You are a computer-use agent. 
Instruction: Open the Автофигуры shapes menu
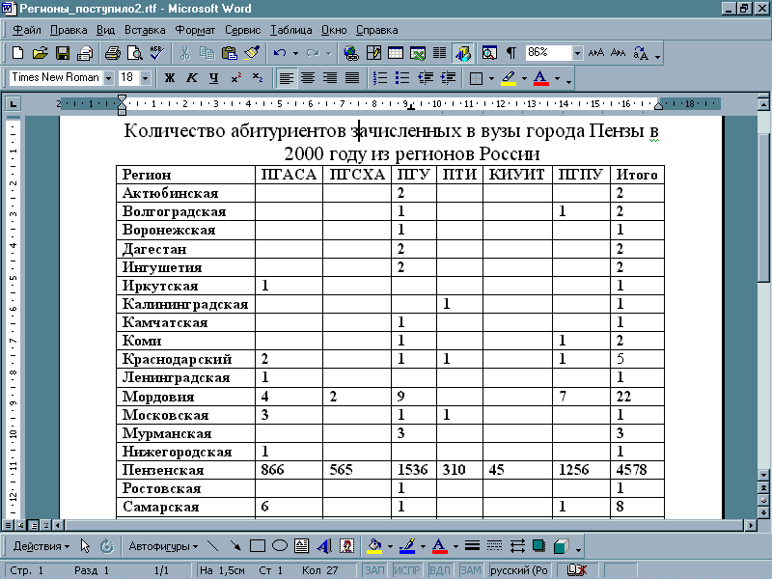[163, 546]
